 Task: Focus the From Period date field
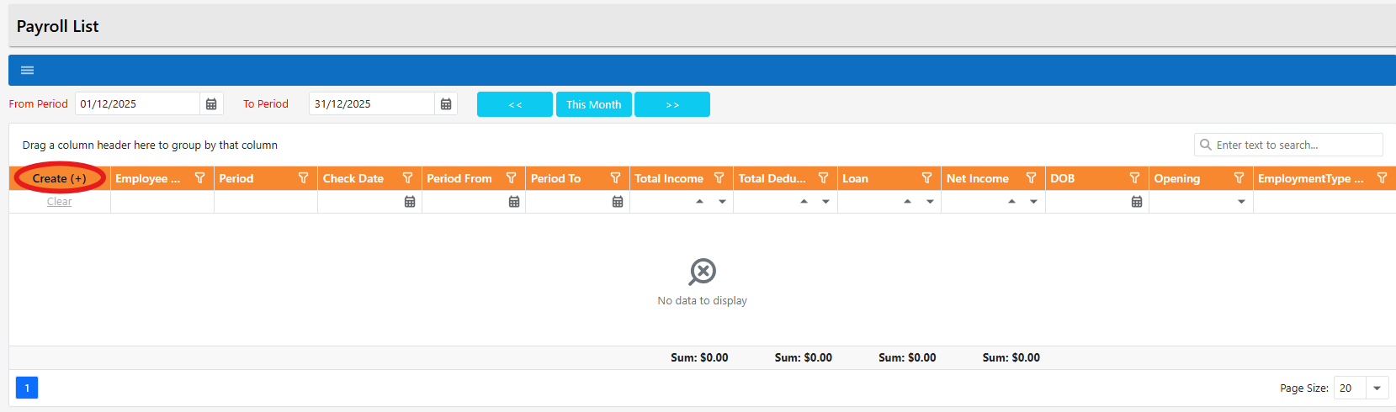(x=137, y=104)
